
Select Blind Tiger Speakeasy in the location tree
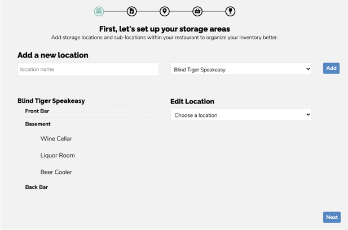(x=51, y=101)
